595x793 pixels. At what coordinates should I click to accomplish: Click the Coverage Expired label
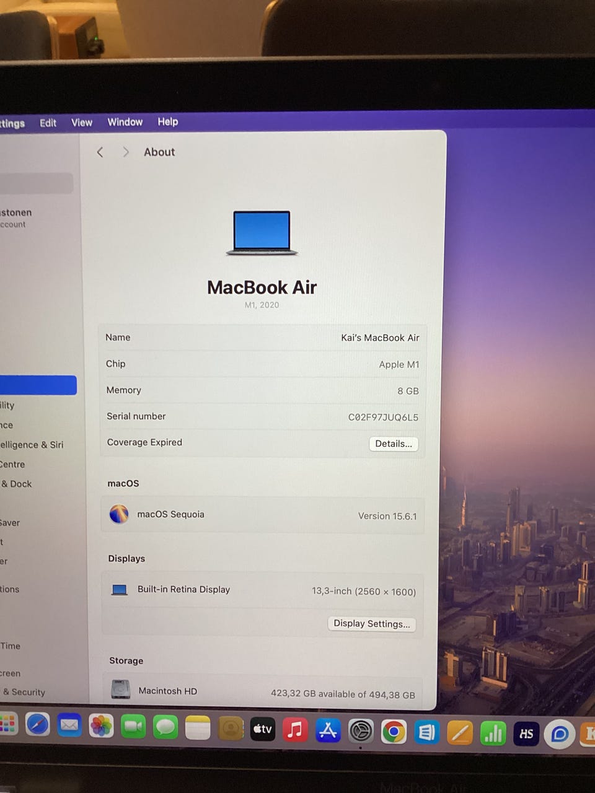[x=144, y=442]
